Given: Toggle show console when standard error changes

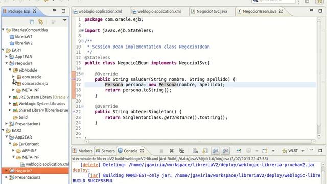Looking at the screenshot, I should pyautogui.click(x=225, y=151).
